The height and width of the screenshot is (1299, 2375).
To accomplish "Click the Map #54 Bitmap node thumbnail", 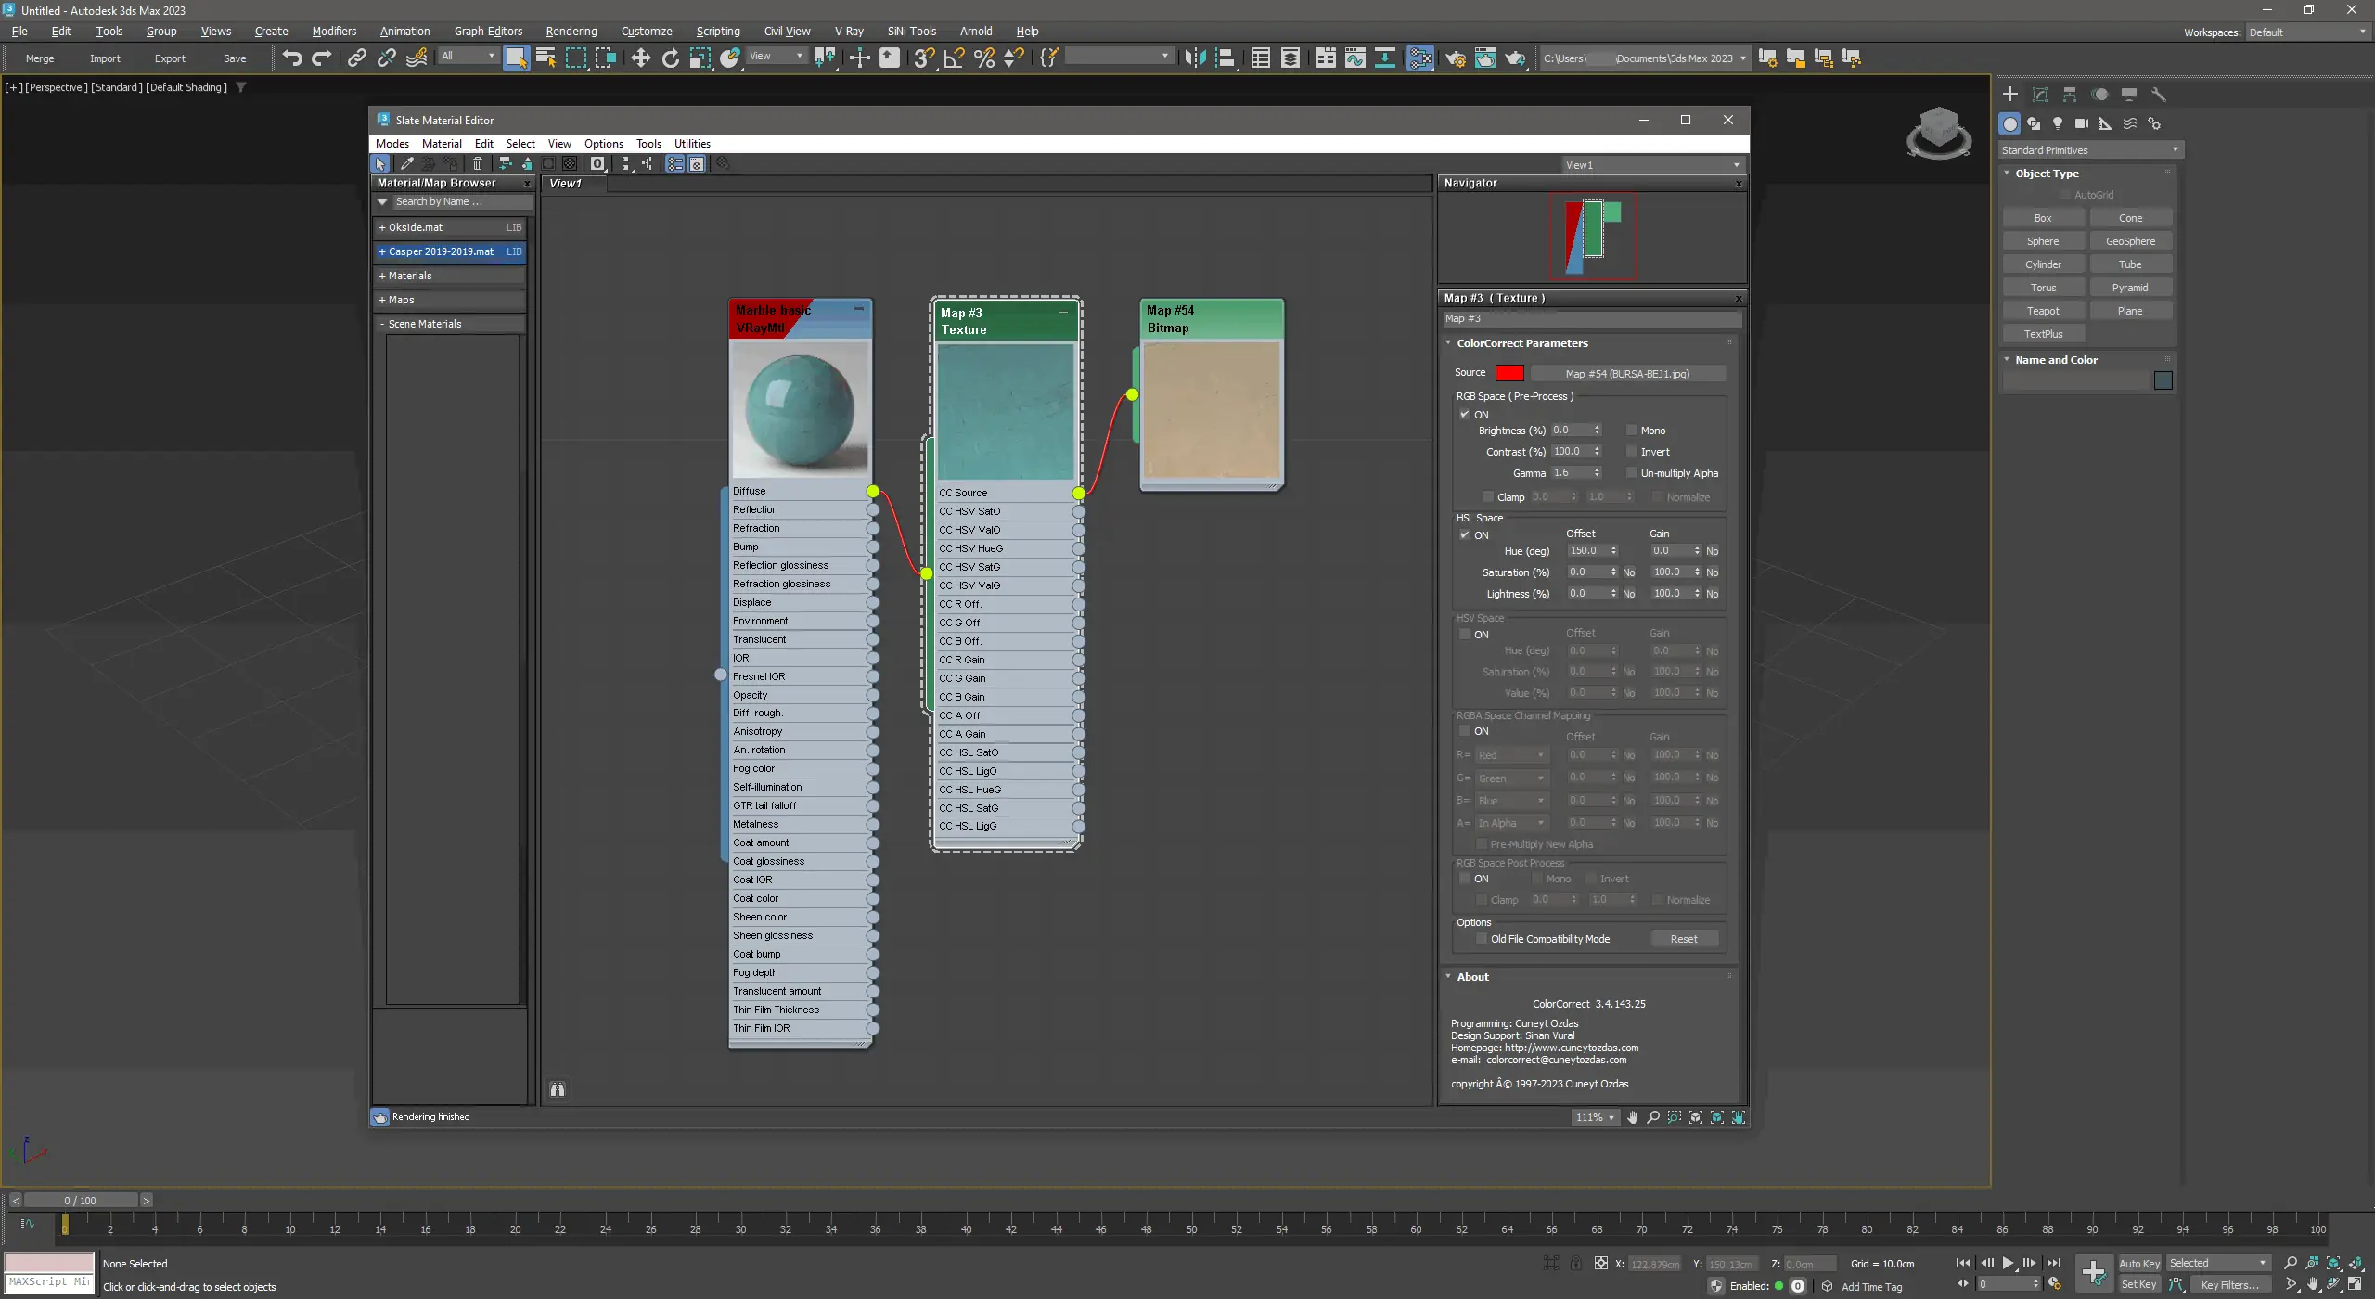I will click(x=1211, y=410).
